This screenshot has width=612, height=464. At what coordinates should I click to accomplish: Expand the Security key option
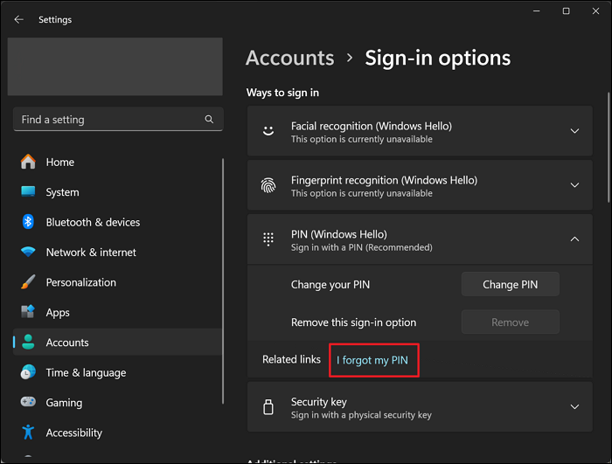[574, 407]
